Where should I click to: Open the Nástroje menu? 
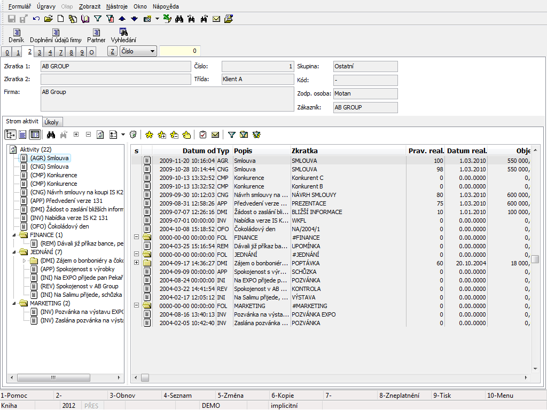pyautogui.click(x=116, y=6)
